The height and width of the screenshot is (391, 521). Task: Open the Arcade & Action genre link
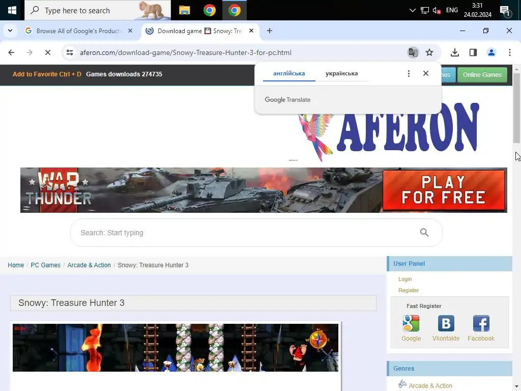click(430, 385)
